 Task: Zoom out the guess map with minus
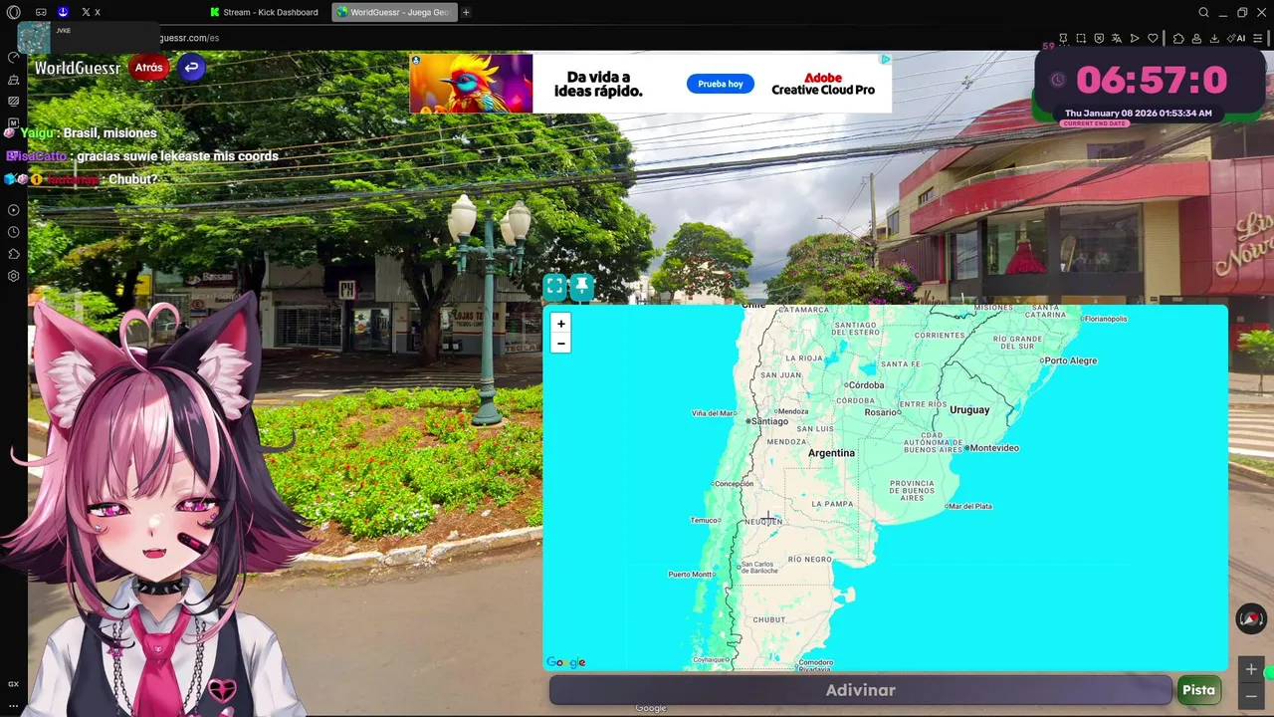[561, 344]
